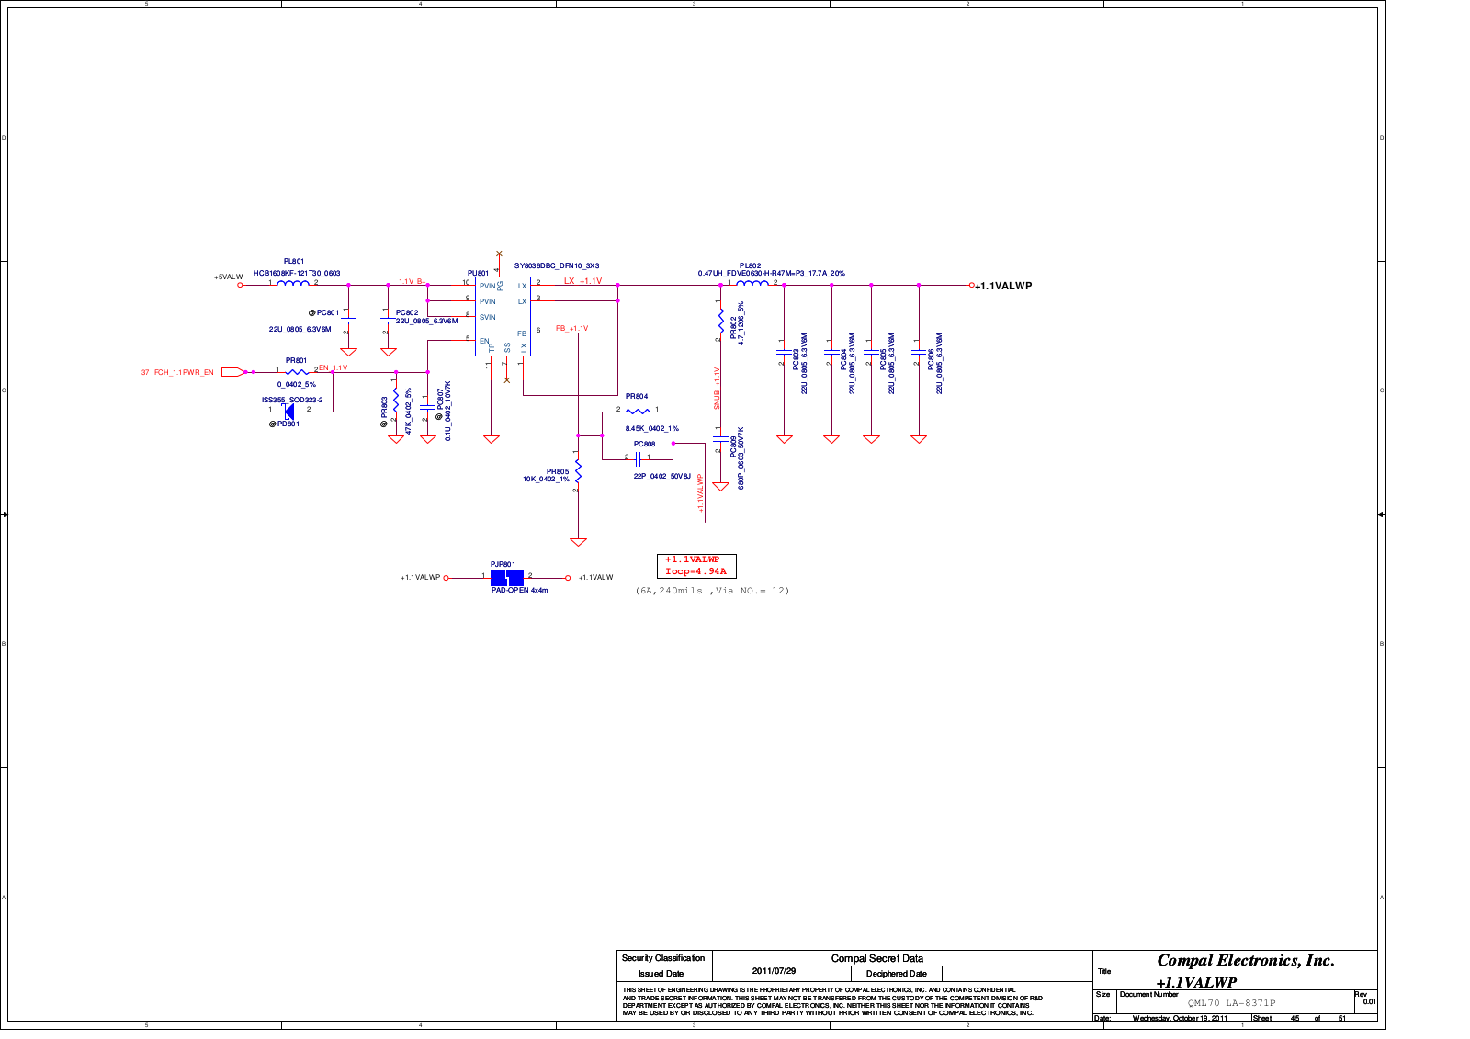Click the 10K_0402_1% resistor value
Viewport: 1470px width, 1039px height.
[x=547, y=479]
